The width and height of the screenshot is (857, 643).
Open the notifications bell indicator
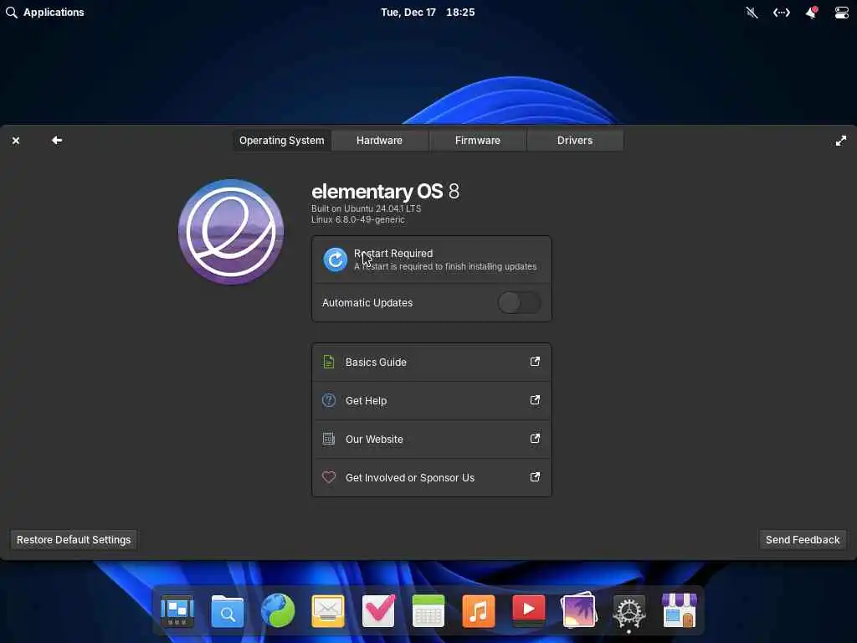click(812, 12)
